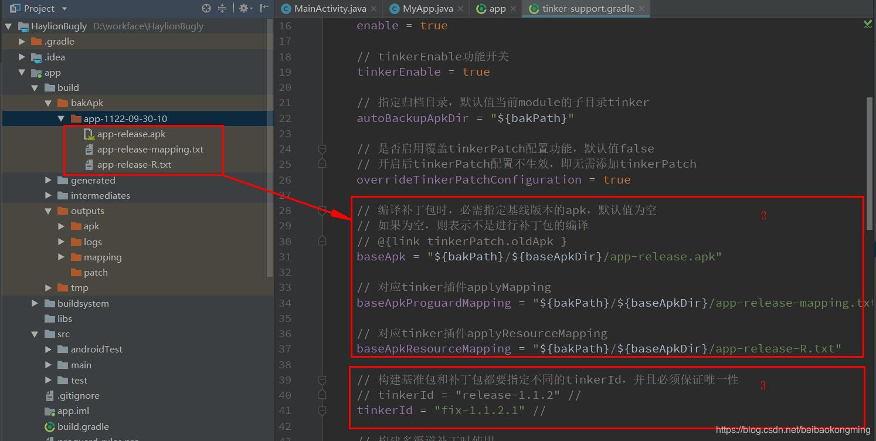Click the app-release.apk file icon
The width and height of the screenshot is (876, 441).
coord(89,134)
